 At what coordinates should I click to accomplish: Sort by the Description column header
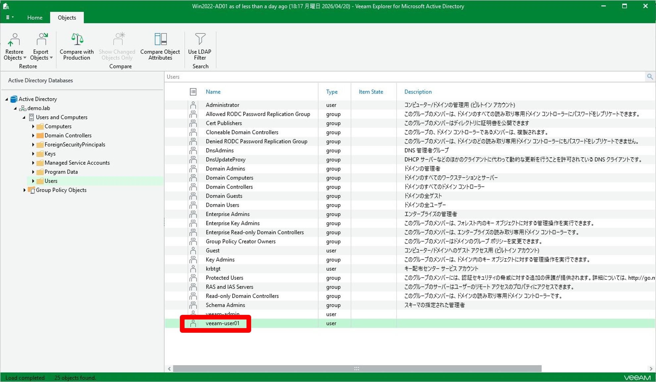[418, 92]
